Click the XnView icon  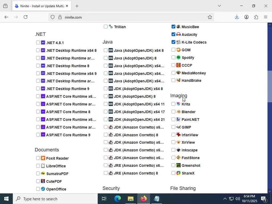178,142
